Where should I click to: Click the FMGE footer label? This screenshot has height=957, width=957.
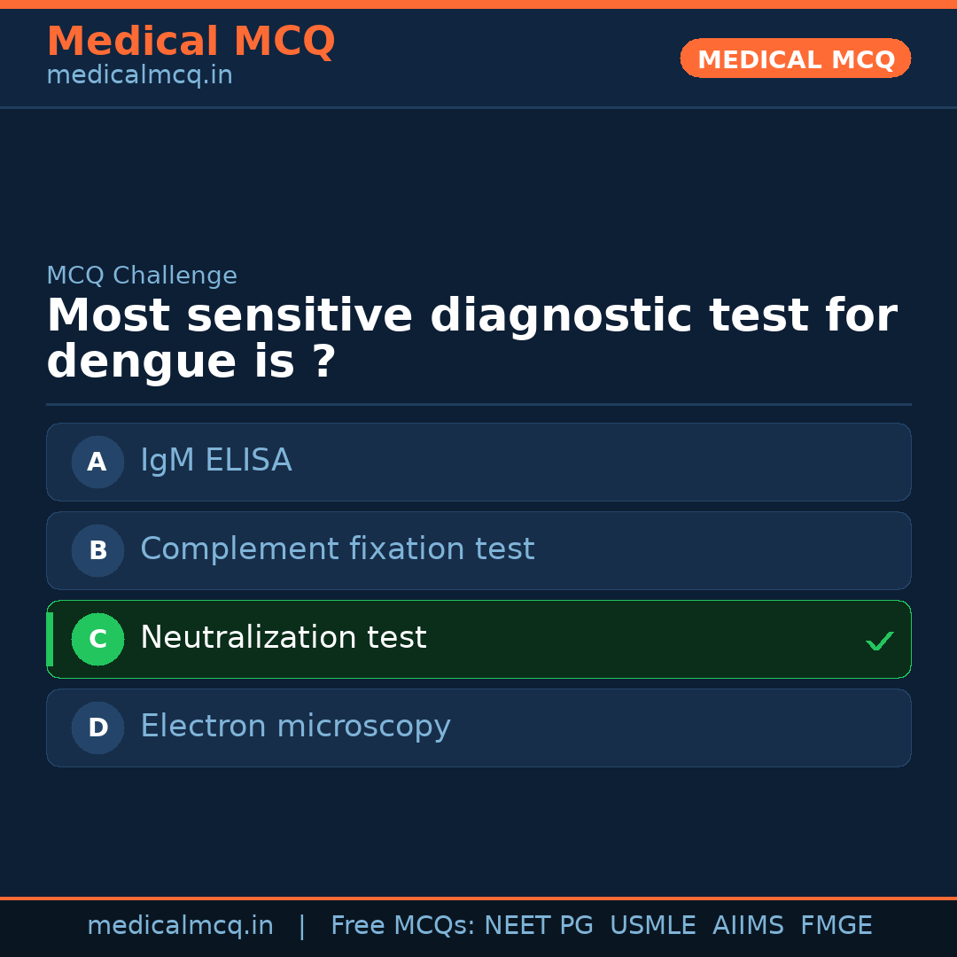click(836, 926)
